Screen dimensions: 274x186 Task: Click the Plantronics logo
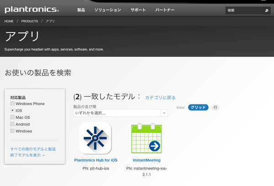pyautogui.click(x=32, y=10)
